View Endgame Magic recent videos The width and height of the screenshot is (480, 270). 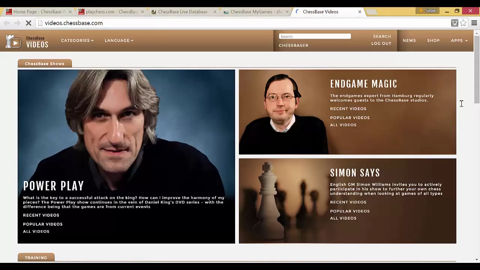[x=348, y=109]
